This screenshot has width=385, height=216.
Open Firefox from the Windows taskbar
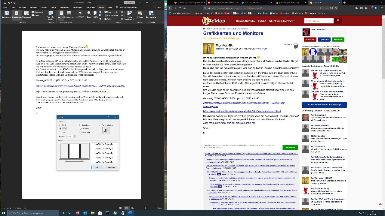78,213
